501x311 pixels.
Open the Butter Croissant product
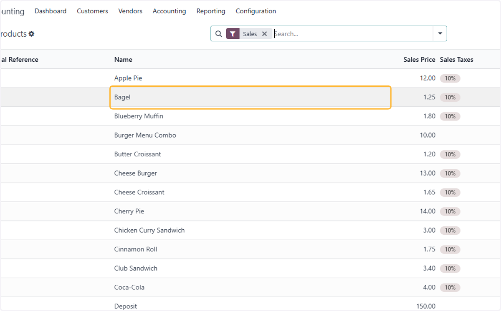click(138, 154)
